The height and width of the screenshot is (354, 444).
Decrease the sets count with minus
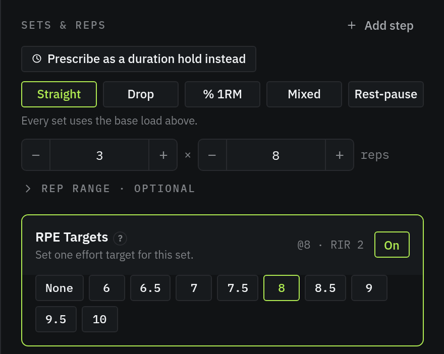click(x=36, y=155)
